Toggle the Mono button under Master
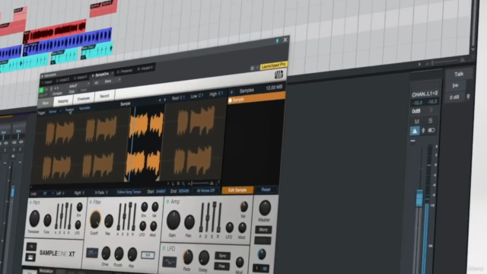 click(263, 230)
